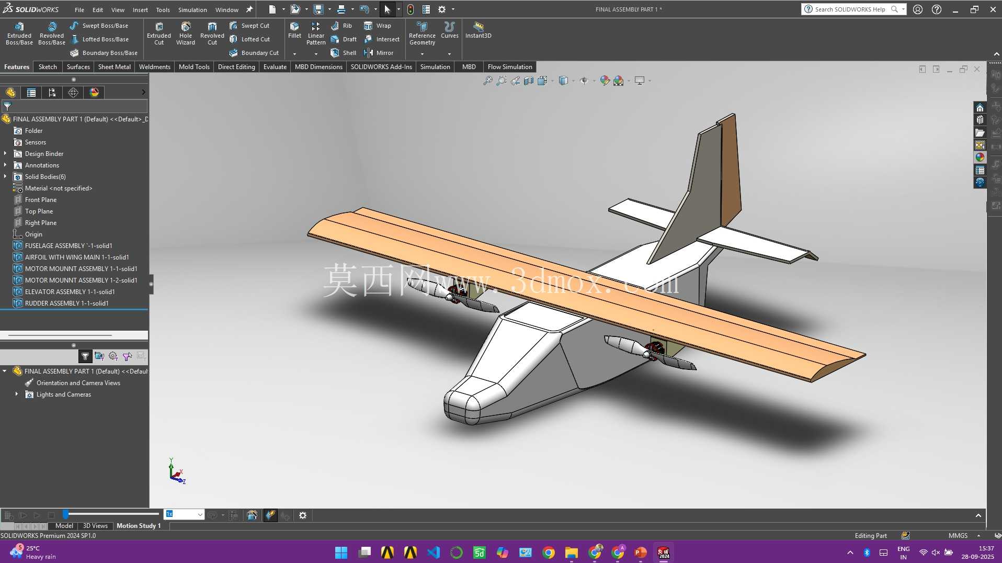
Task: Click Zoom to Fit icon
Action: pyautogui.click(x=487, y=81)
